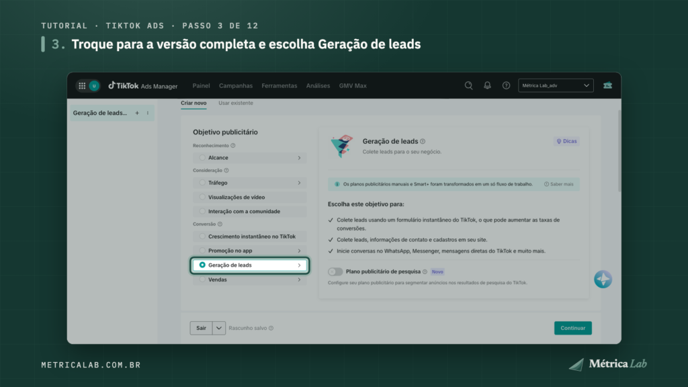Viewport: 688px width, 387px height.
Task: Expand the Tráfego chevron
Action: click(299, 183)
